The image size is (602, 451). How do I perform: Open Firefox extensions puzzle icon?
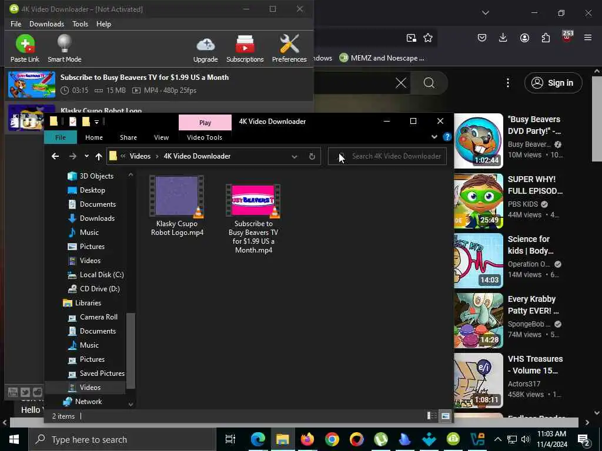pyautogui.click(x=546, y=38)
